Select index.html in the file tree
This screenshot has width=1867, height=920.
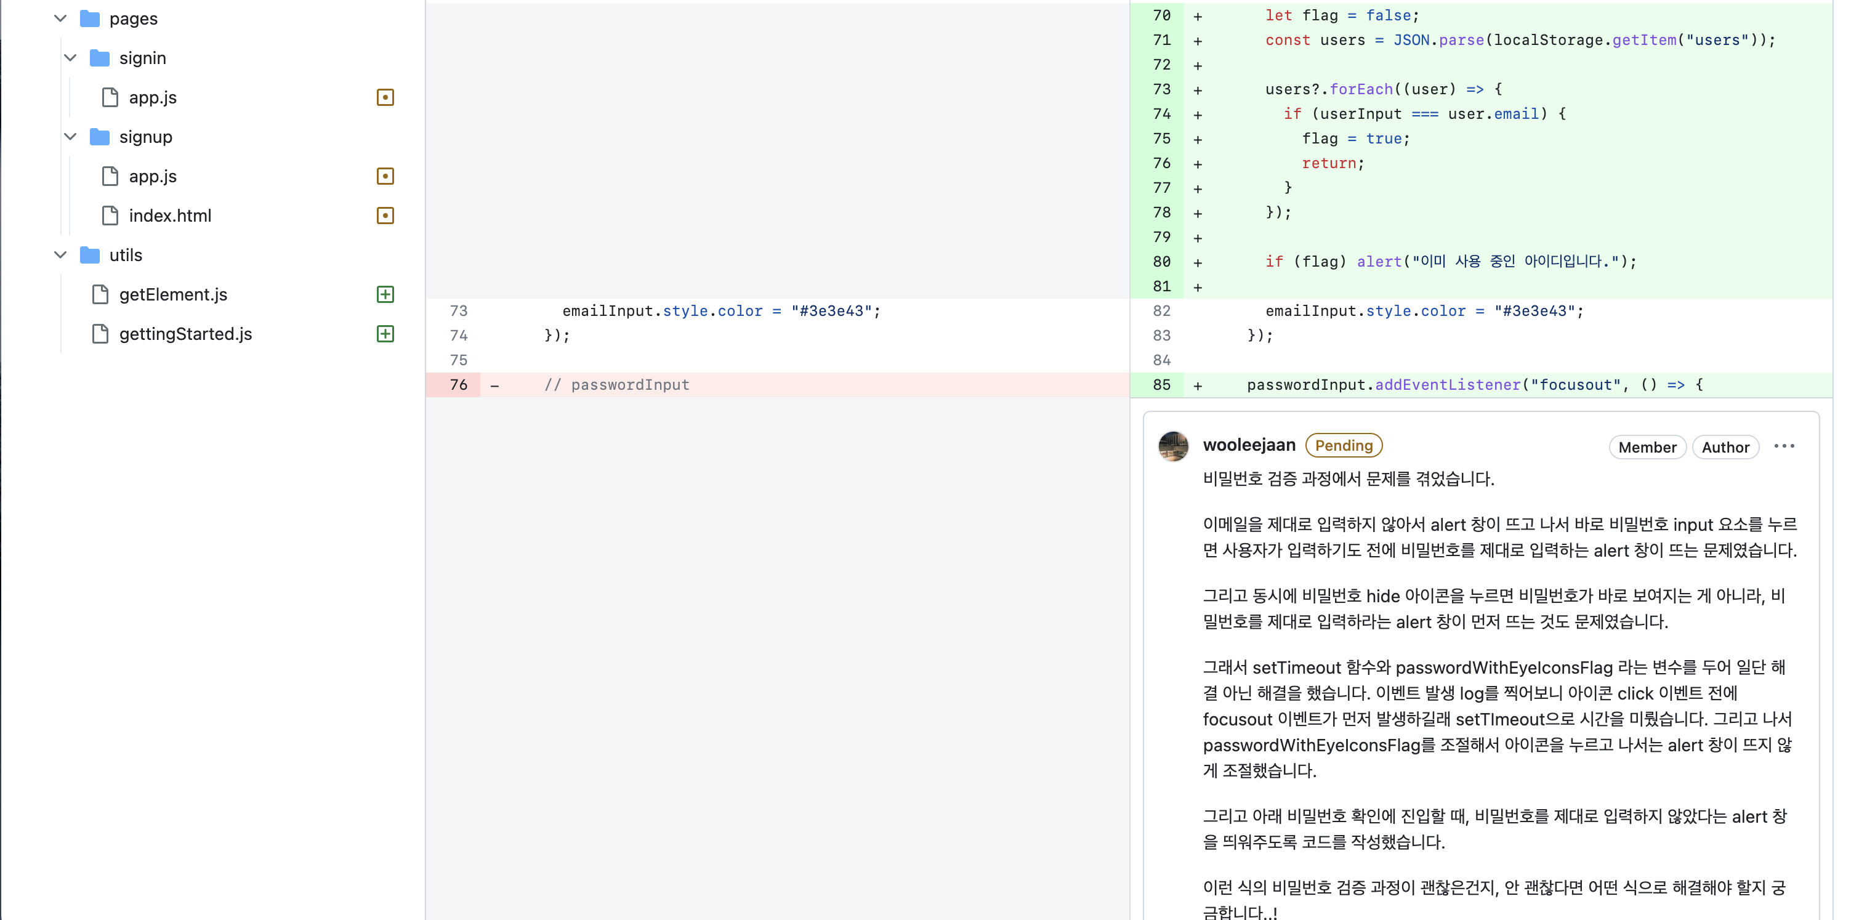169,216
